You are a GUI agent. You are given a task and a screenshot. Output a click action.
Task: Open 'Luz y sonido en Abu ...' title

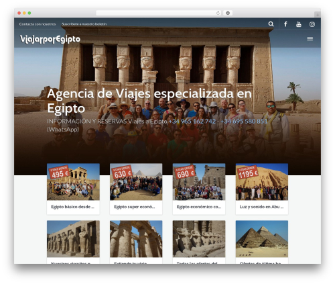[x=261, y=207]
